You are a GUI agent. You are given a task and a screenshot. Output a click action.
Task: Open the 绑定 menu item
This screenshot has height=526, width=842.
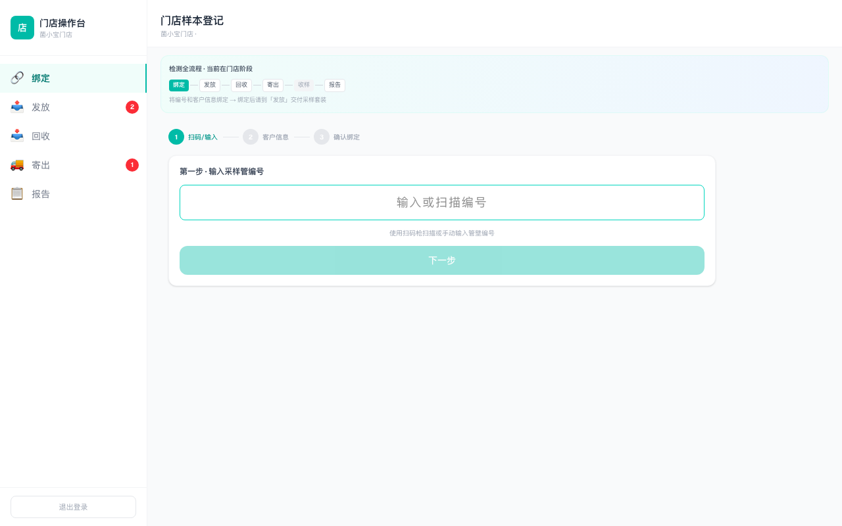73,78
